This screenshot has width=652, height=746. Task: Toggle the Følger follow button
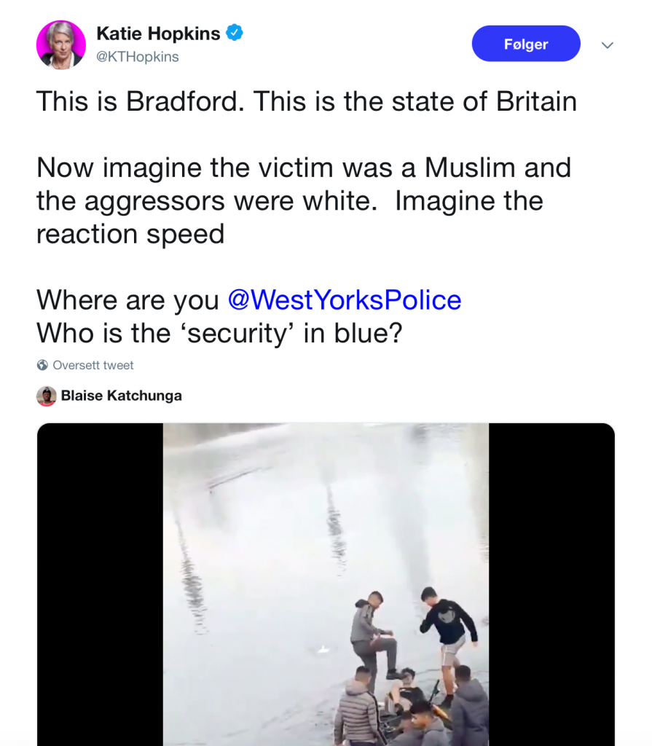(x=525, y=44)
